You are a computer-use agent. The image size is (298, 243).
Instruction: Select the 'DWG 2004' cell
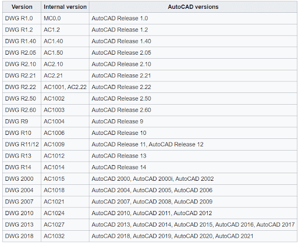(22, 190)
